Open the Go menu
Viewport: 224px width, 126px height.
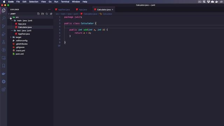(50, 2)
